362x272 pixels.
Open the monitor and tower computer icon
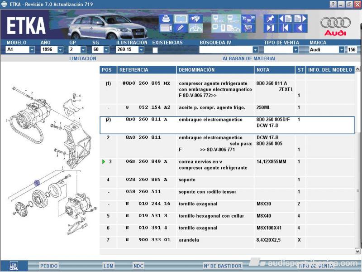219,28
